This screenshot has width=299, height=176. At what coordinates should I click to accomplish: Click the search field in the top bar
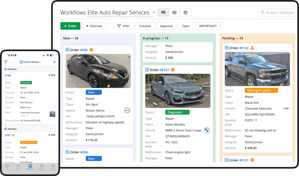[278, 12]
